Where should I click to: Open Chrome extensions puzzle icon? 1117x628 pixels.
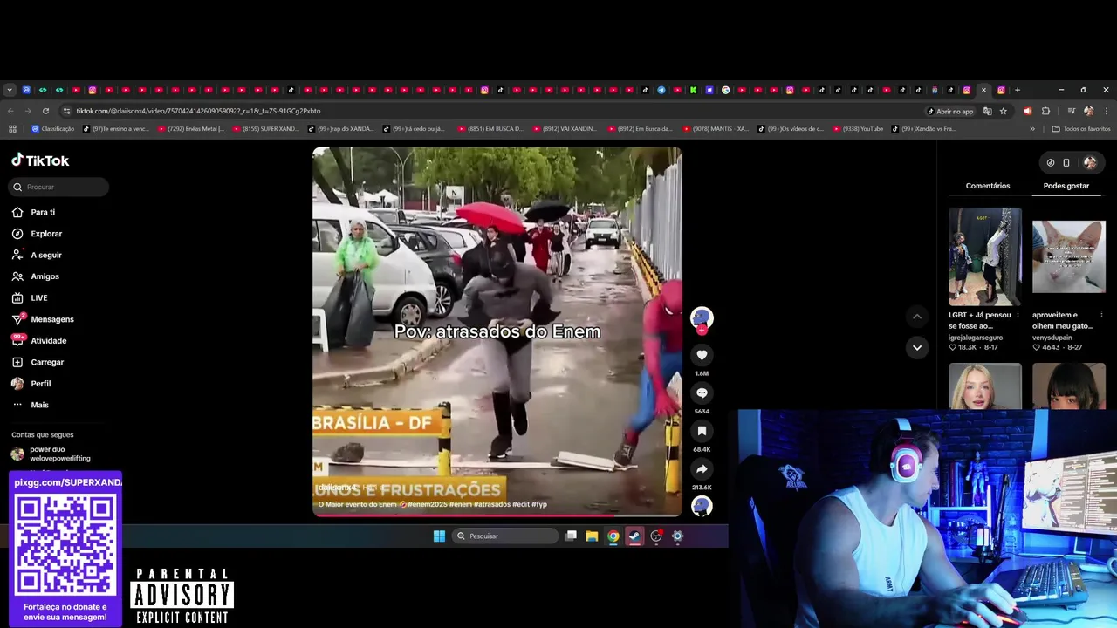pyautogui.click(x=1045, y=111)
